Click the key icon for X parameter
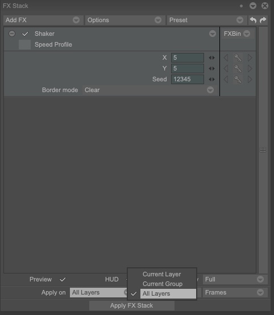The image size is (274, 315). (x=238, y=58)
